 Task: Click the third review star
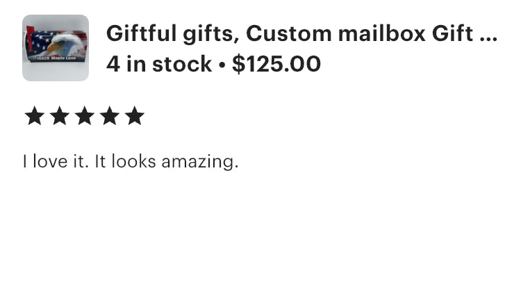[85, 116]
